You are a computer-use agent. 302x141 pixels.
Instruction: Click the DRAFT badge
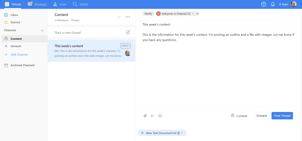126,46
